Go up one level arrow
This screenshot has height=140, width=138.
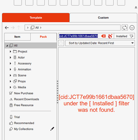[19, 28]
